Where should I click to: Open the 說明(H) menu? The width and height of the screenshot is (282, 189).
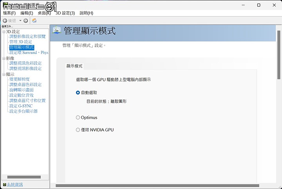point(86,13)
